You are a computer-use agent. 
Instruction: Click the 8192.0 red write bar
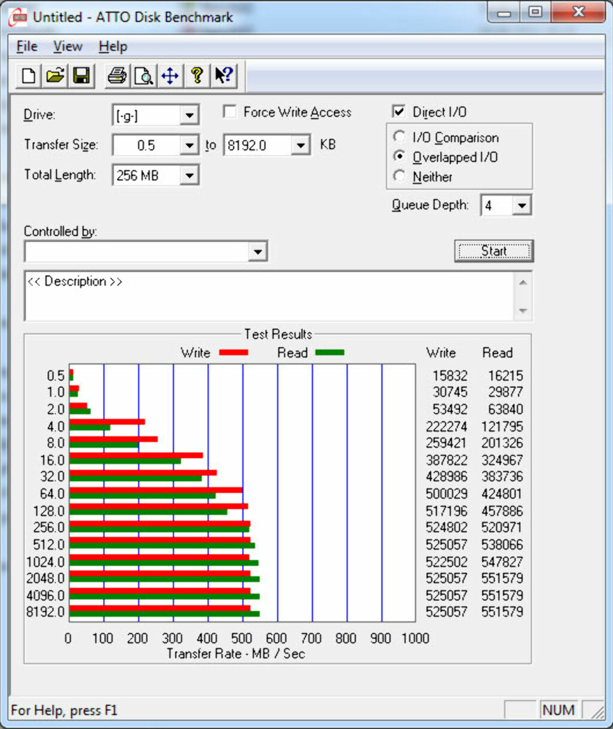(x=160, y=608)
